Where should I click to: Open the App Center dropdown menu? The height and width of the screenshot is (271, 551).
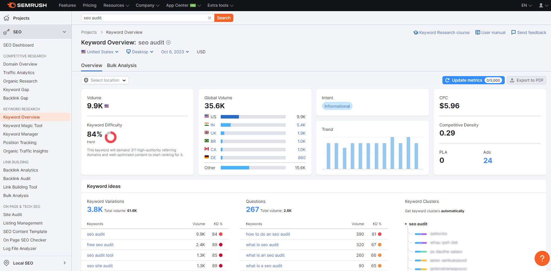(x=184, y=5)
